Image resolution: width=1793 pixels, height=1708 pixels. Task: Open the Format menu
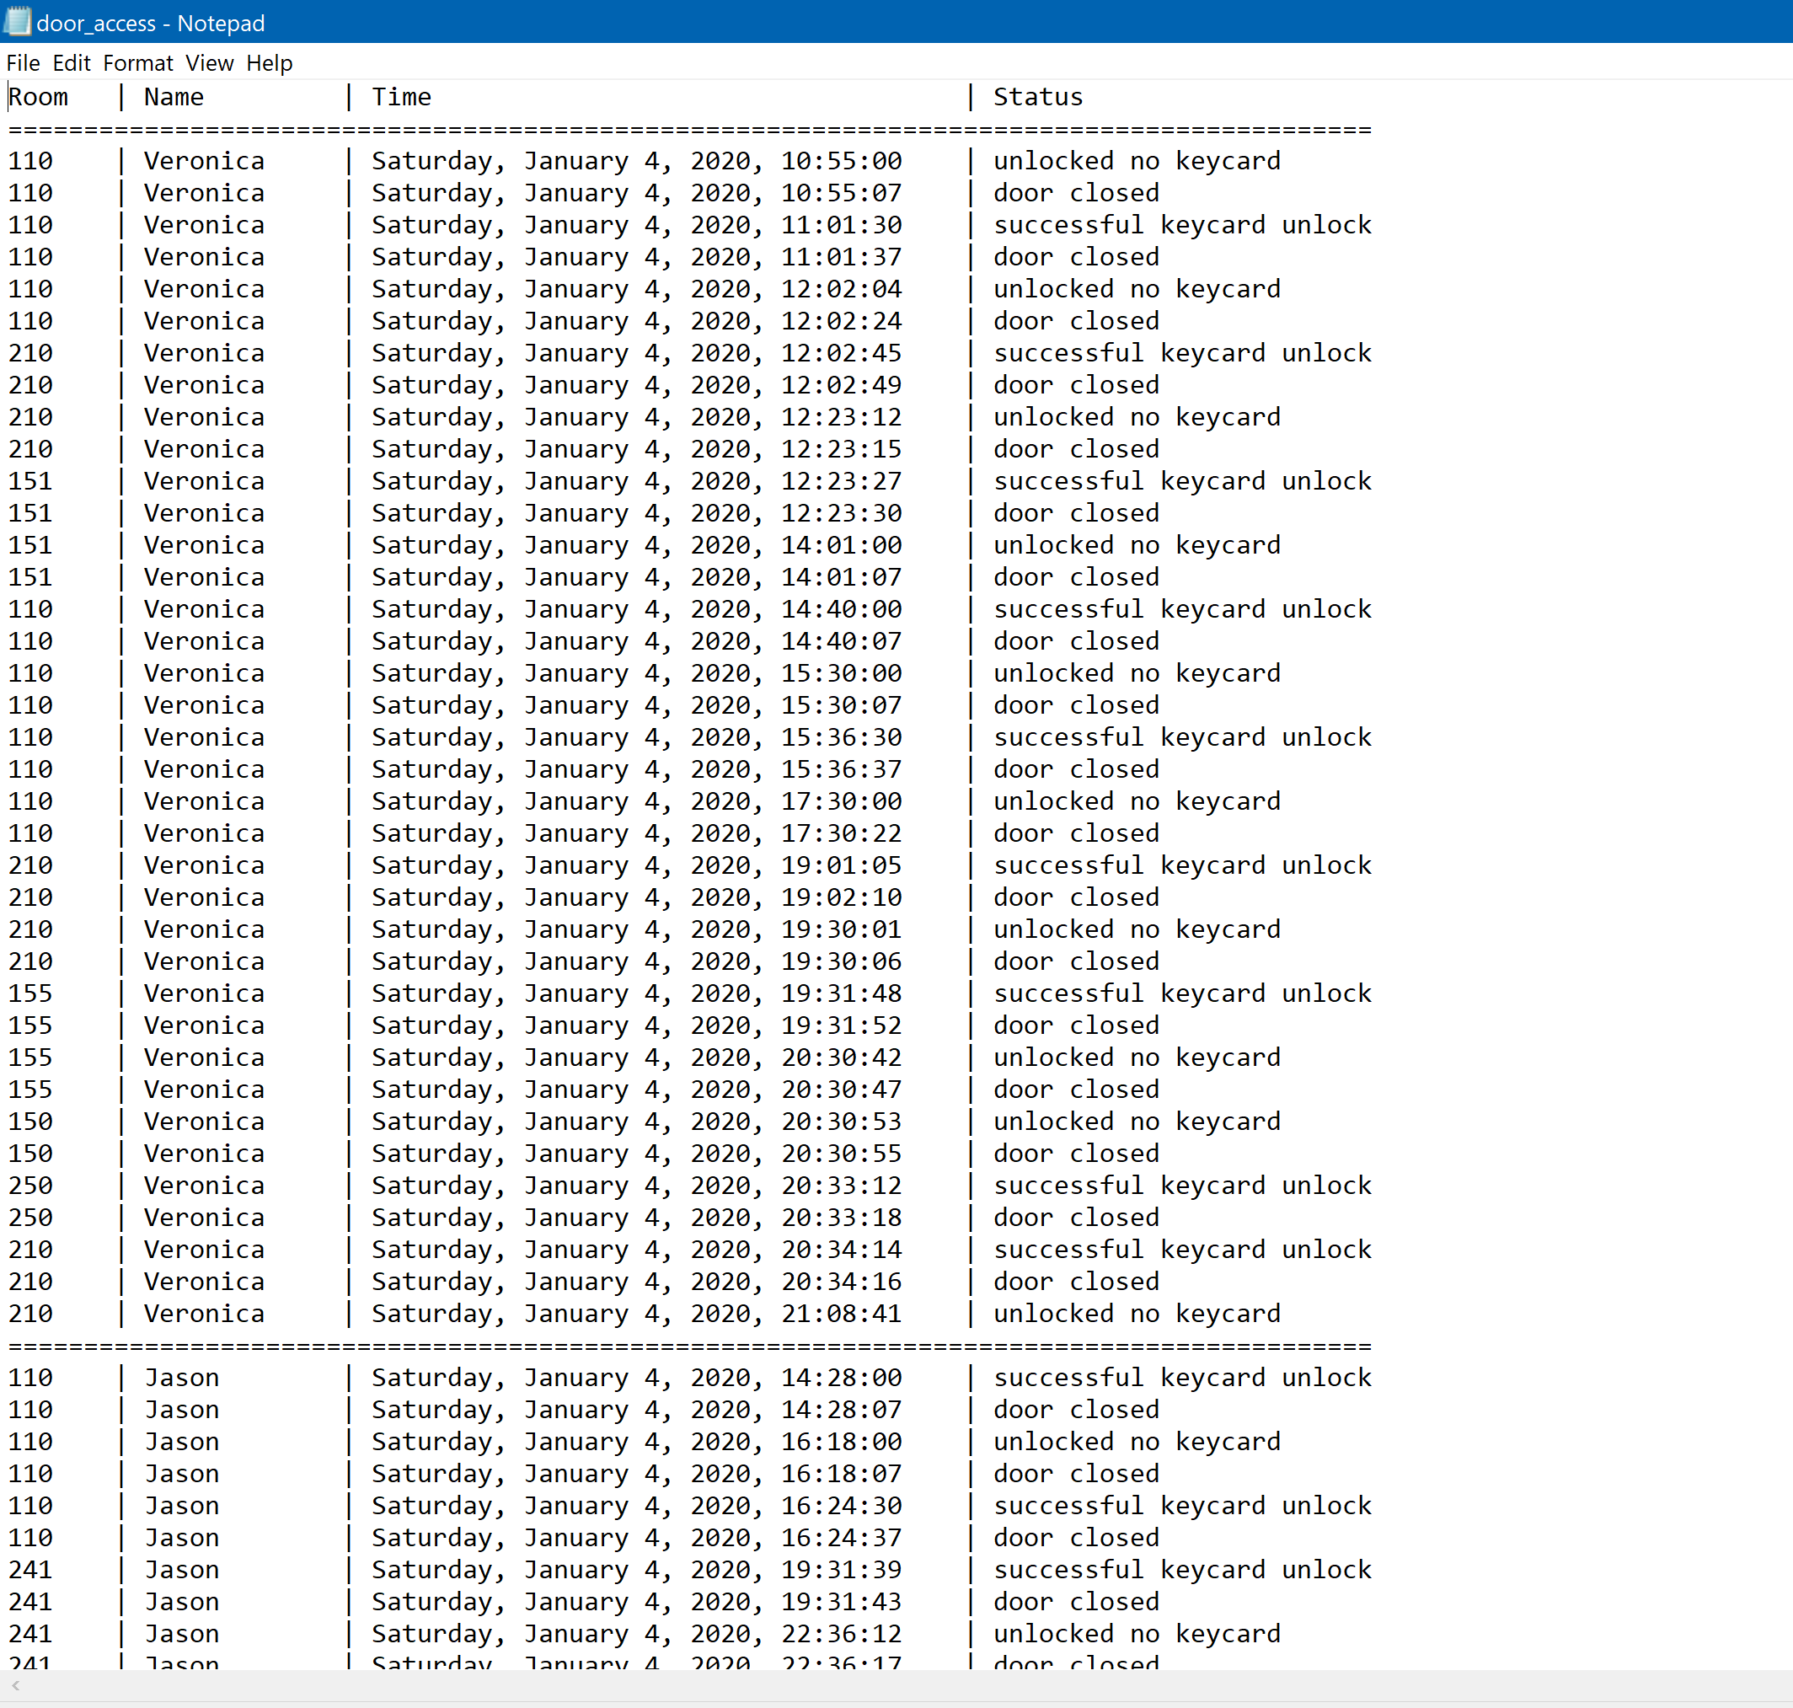(137, 63)
